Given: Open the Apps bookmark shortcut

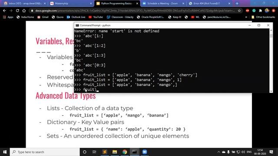Looking at the screenshot, I should point(8,17).
